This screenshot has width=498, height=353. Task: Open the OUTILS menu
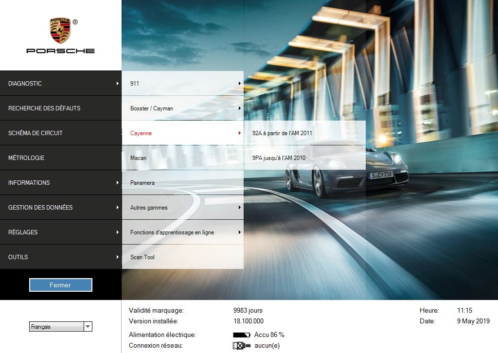tap(61, 257)
